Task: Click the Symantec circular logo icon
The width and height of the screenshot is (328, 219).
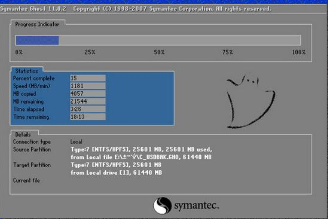Action: 162,206
